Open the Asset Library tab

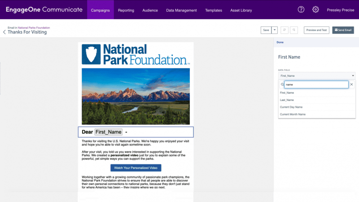[x=241, y=10]
